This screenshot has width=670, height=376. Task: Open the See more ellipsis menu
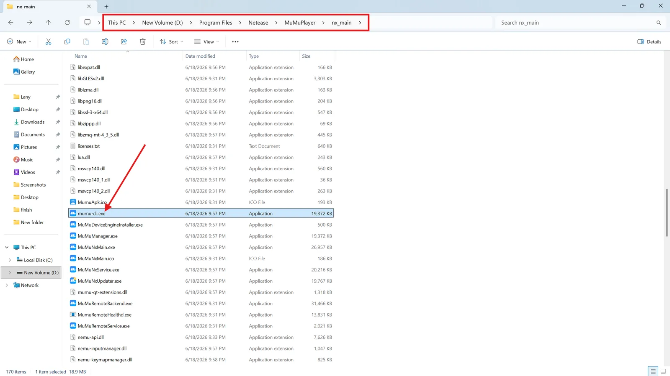click(x=235, y=42)
